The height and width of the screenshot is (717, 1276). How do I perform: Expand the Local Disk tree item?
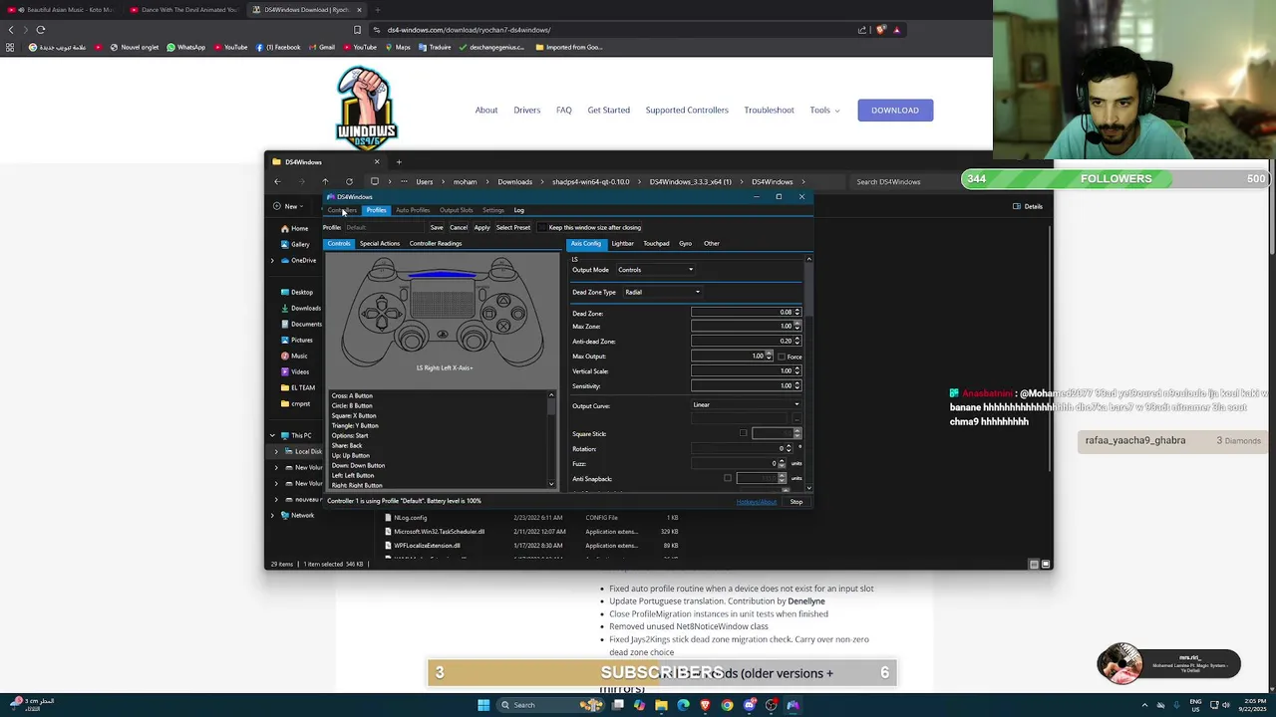[276, 451]
